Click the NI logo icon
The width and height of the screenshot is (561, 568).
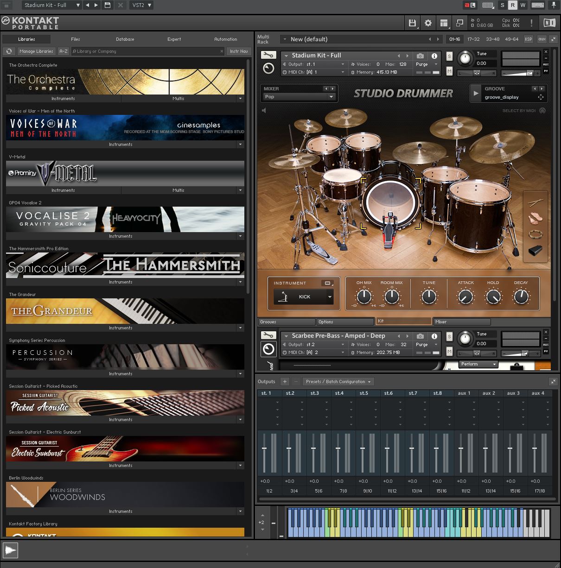(549, 23)
